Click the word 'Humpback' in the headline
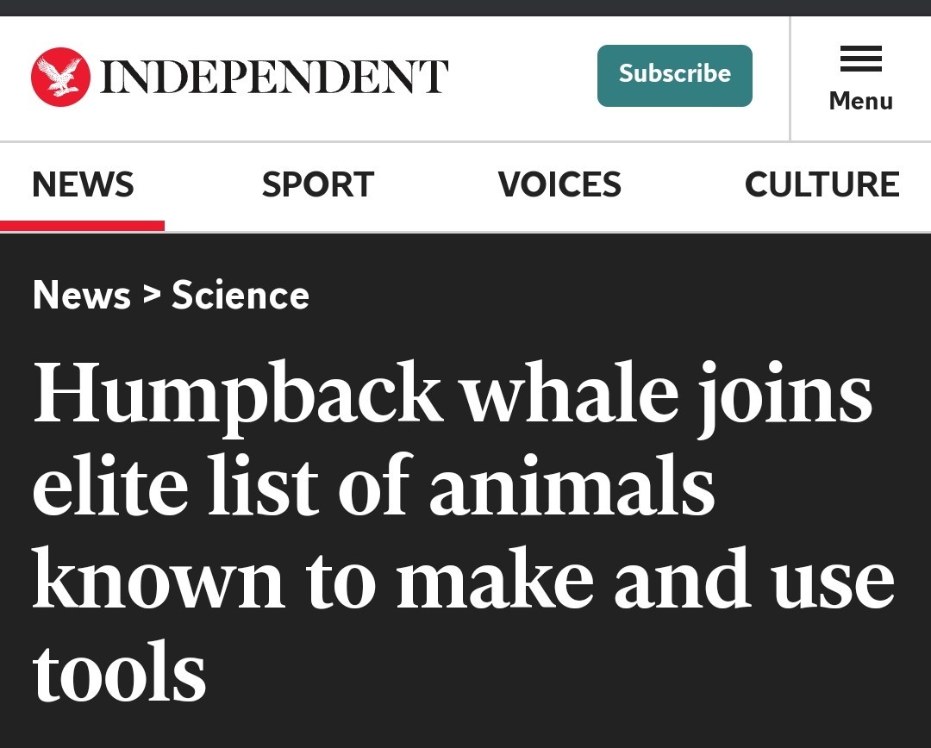Viewport: 931px width, 748px height. point(237,395)
